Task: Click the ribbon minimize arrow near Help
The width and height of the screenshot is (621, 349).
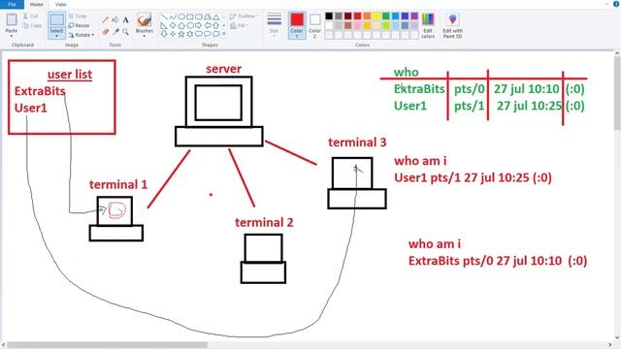Action: tap(606, 4)
